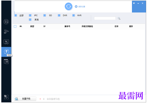This screenshot has width=148, height=104.
Task: Click the 打开 column header
Action: click(x=116, y=26)
